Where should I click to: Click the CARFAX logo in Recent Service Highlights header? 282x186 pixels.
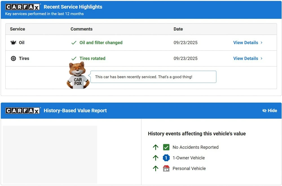point(23,7)
